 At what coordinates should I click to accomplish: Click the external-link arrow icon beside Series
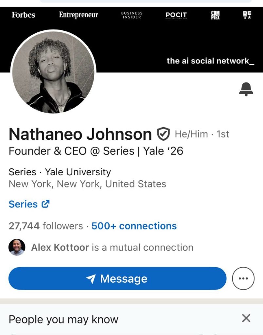coord(45,204)
